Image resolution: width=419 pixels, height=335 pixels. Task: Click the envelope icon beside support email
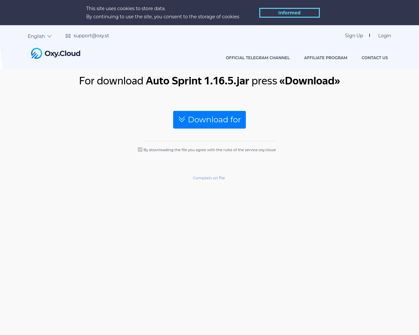click(68, 36)
